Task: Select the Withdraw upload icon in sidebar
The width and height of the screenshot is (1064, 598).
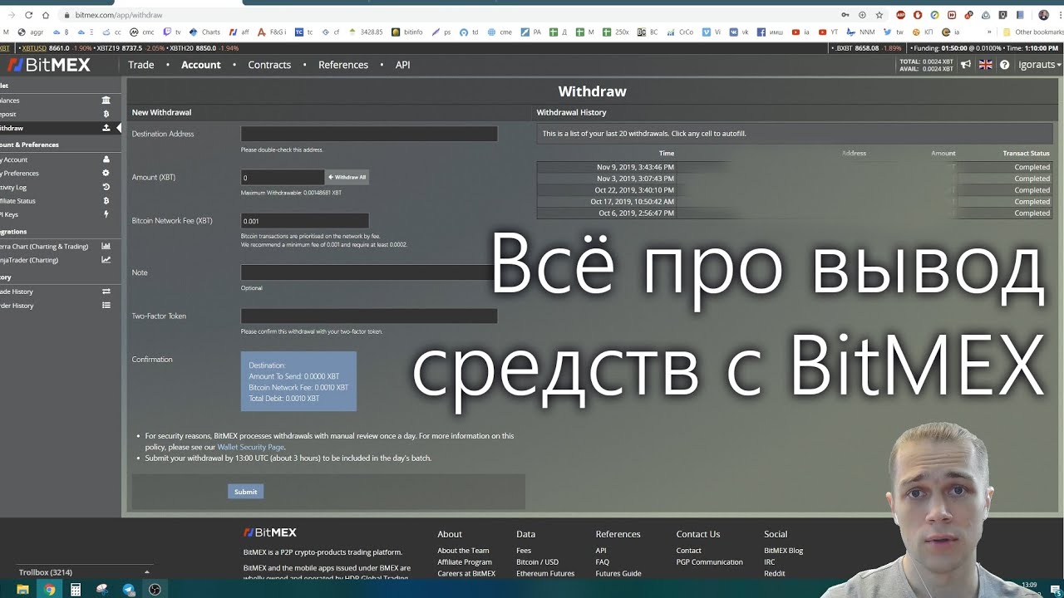Action: 106,128
